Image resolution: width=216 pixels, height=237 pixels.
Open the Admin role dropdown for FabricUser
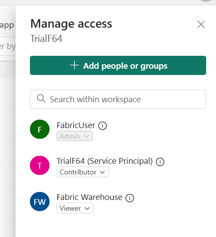coord(75,136)
